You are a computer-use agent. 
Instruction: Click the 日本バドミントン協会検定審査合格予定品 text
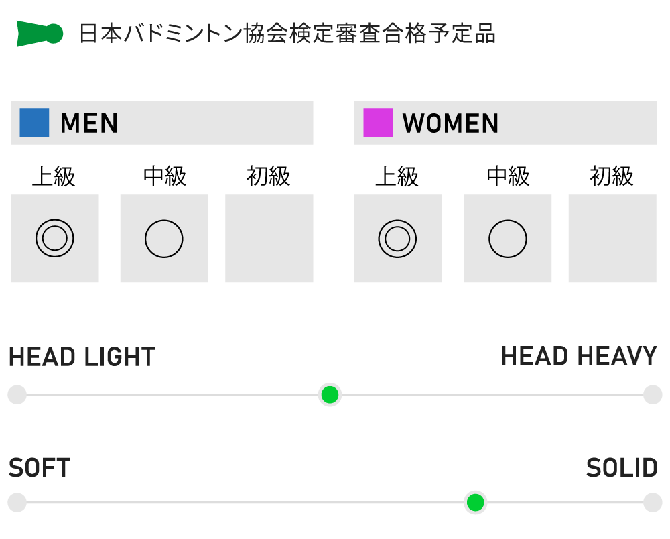pos(287,34)
